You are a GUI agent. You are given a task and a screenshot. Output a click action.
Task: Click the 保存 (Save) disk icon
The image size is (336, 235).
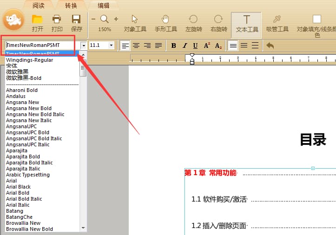click(x=76, y=20)
